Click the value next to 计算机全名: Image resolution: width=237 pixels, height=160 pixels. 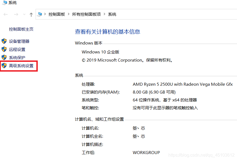tap(139, 136)
